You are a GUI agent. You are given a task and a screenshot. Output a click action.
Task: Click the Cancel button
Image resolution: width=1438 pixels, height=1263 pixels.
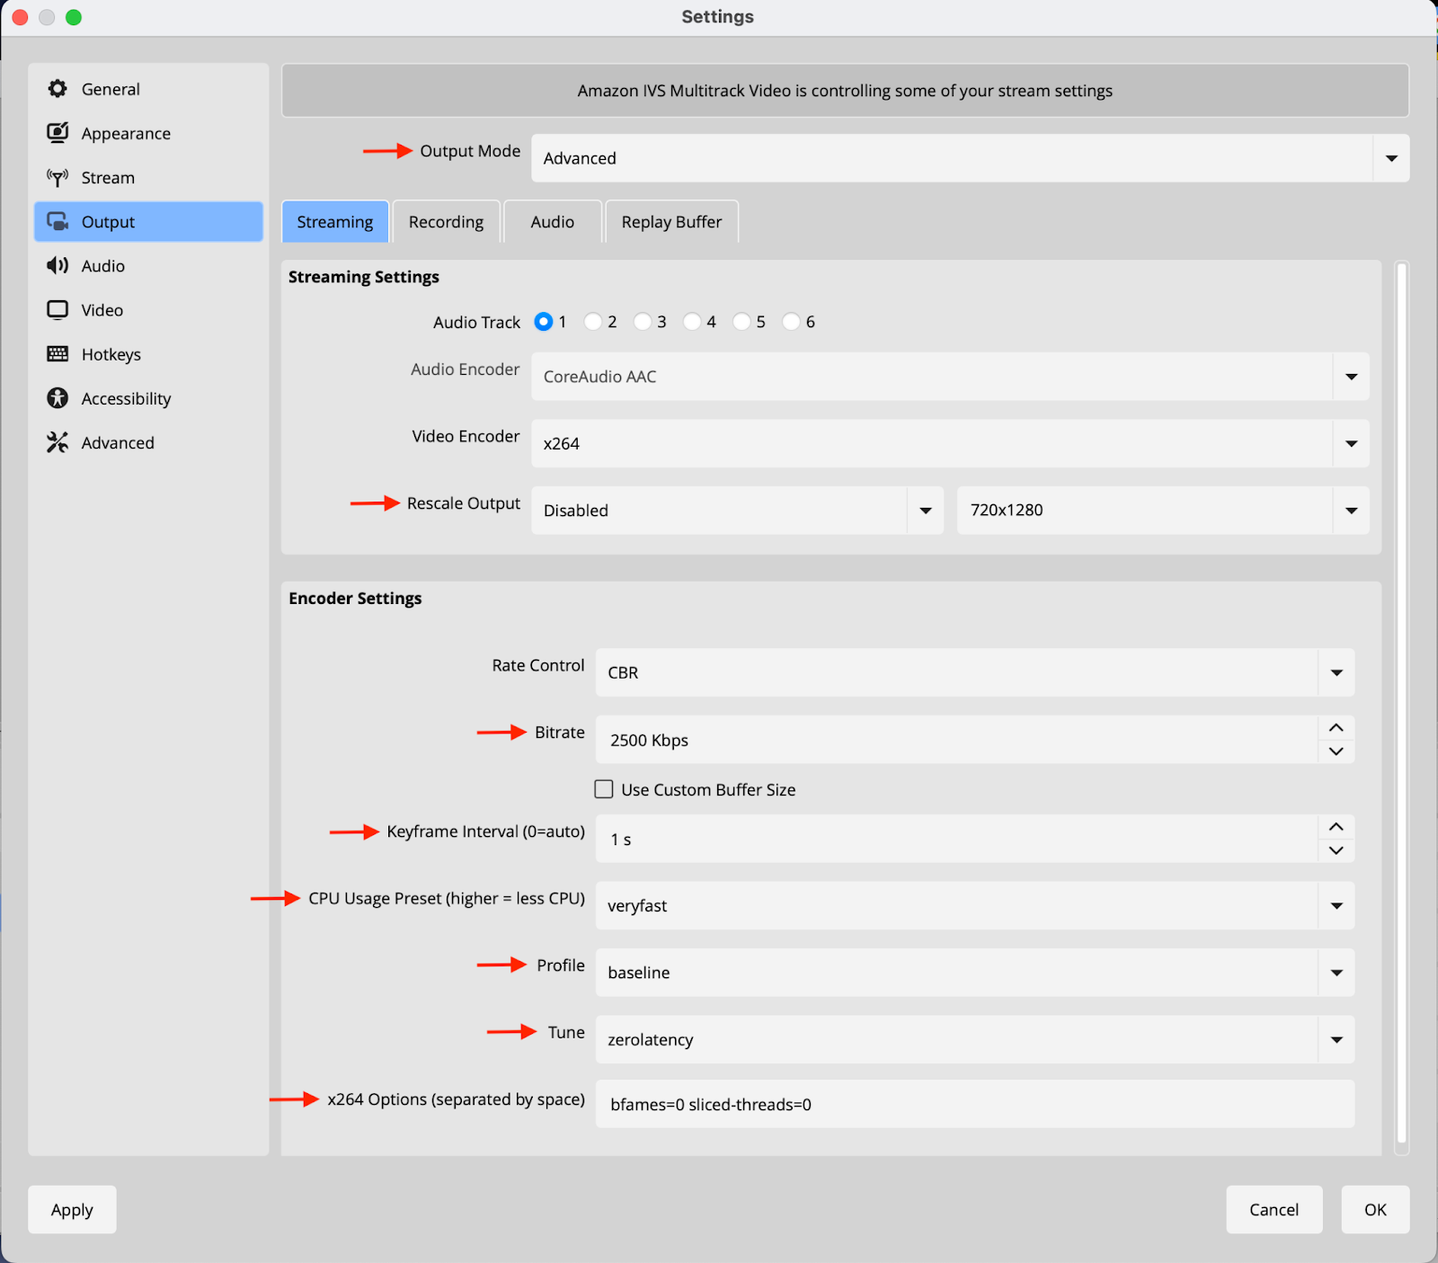click(x=1274, y=1210)
